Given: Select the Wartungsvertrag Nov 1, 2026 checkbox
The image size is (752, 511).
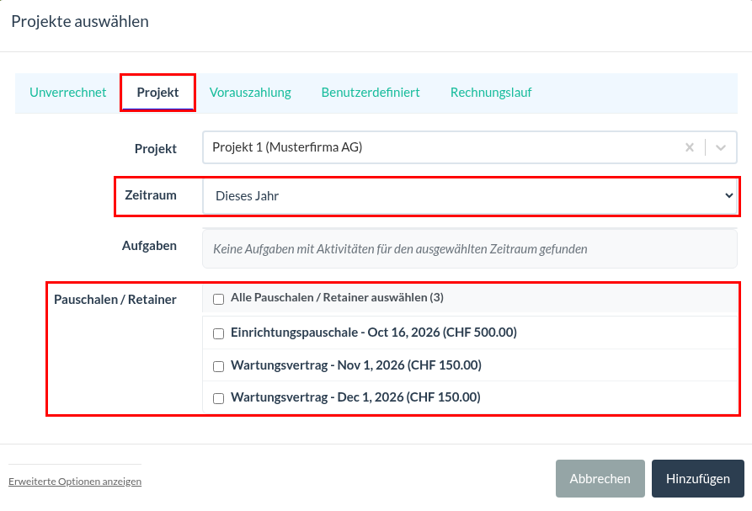Looking at the screenshot, I should pyautogui.click(x=219, y=367).
